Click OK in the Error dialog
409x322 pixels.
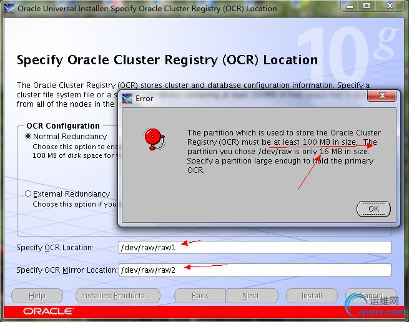[373, 209]
